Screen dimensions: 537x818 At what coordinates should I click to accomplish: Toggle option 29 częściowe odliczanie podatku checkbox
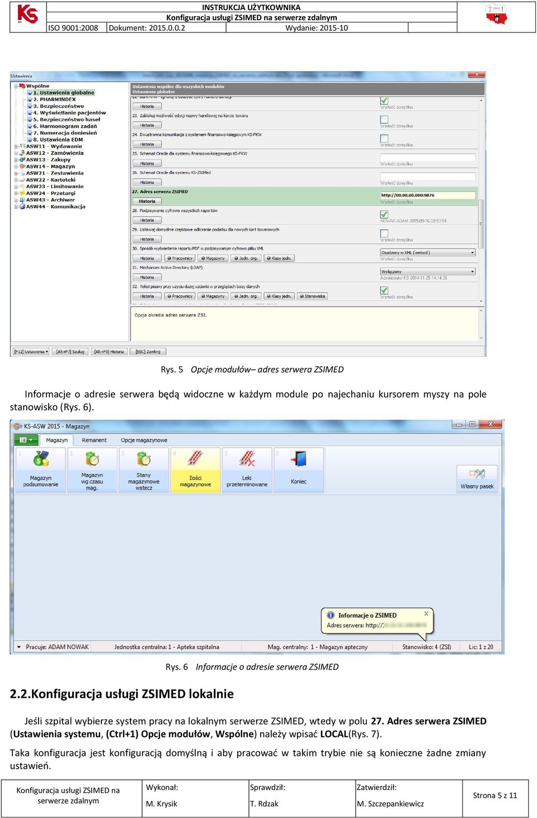384,233
